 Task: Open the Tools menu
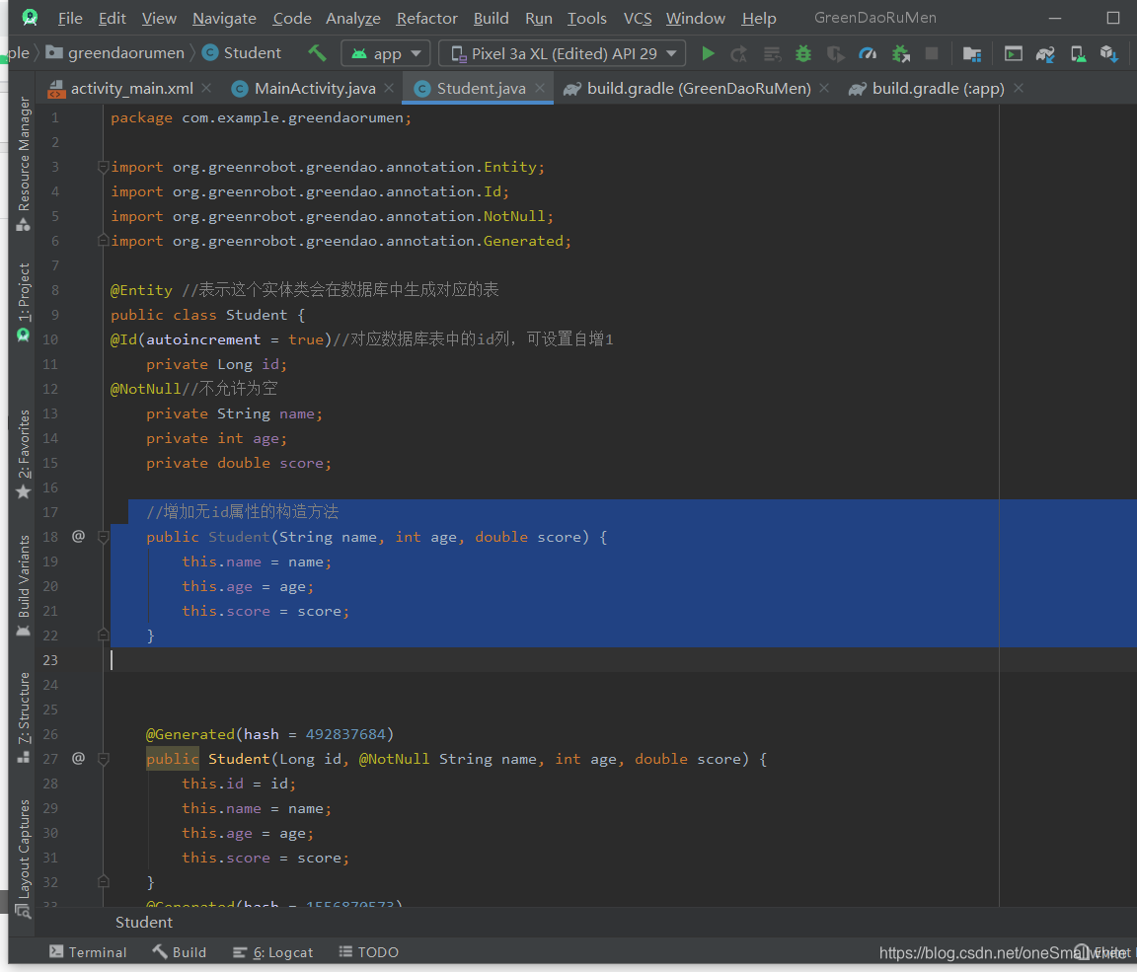(x=586, y=18)
